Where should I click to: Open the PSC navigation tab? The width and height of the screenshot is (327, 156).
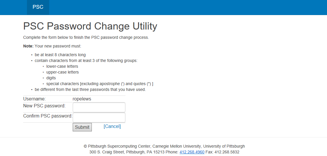(x=38, y=7)
